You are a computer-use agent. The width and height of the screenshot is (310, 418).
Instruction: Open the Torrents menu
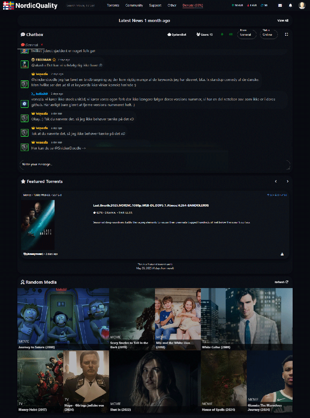coord(113,5)
